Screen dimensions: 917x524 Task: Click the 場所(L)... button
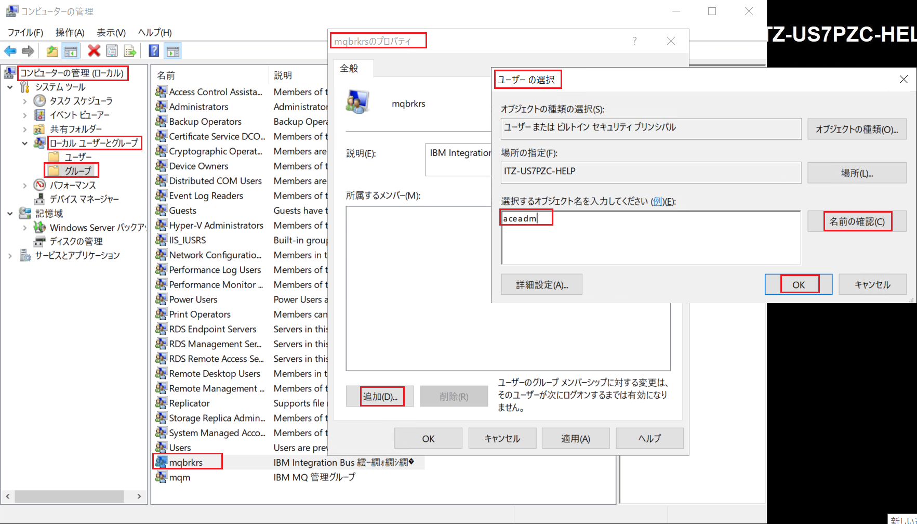857,173
